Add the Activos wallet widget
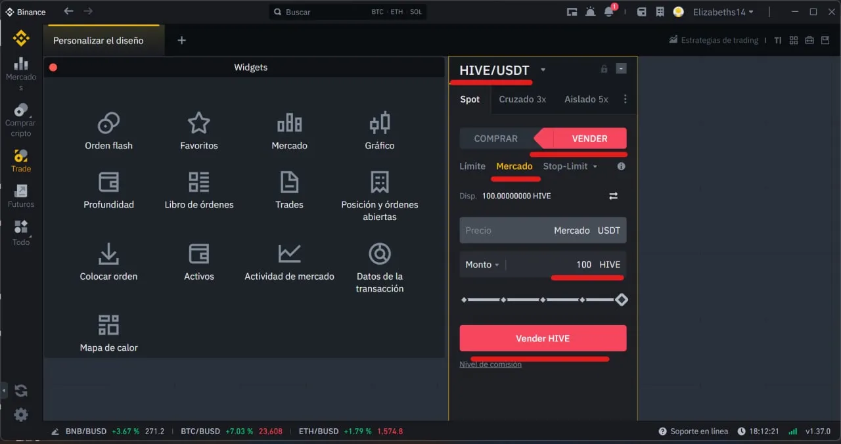The height and width of the screenshot is (444, 841). pyautogui.click(x=199, y=262)
